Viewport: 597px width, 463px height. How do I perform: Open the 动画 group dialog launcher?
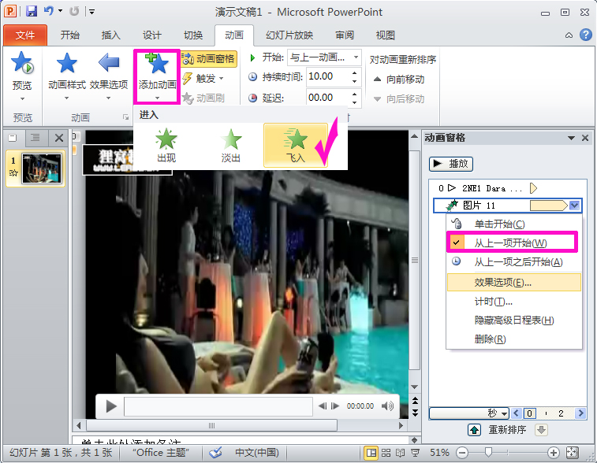tap(125, 117)
